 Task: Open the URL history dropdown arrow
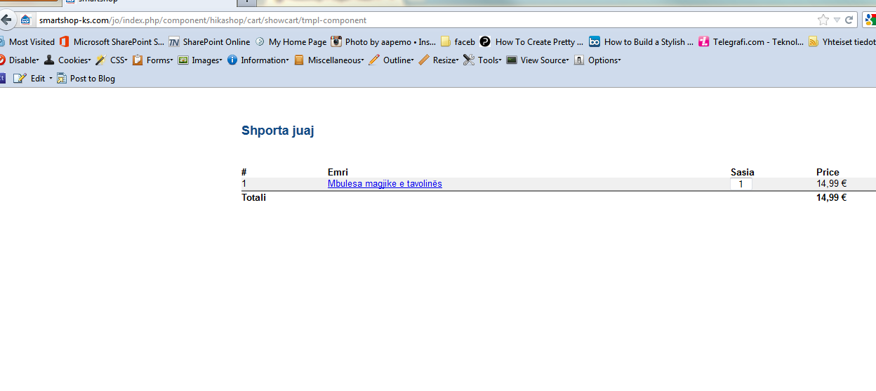pos(837,20)
